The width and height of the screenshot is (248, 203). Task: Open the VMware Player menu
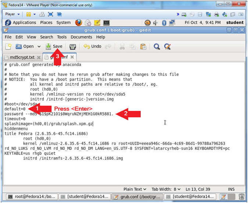[x=12, y=14]
